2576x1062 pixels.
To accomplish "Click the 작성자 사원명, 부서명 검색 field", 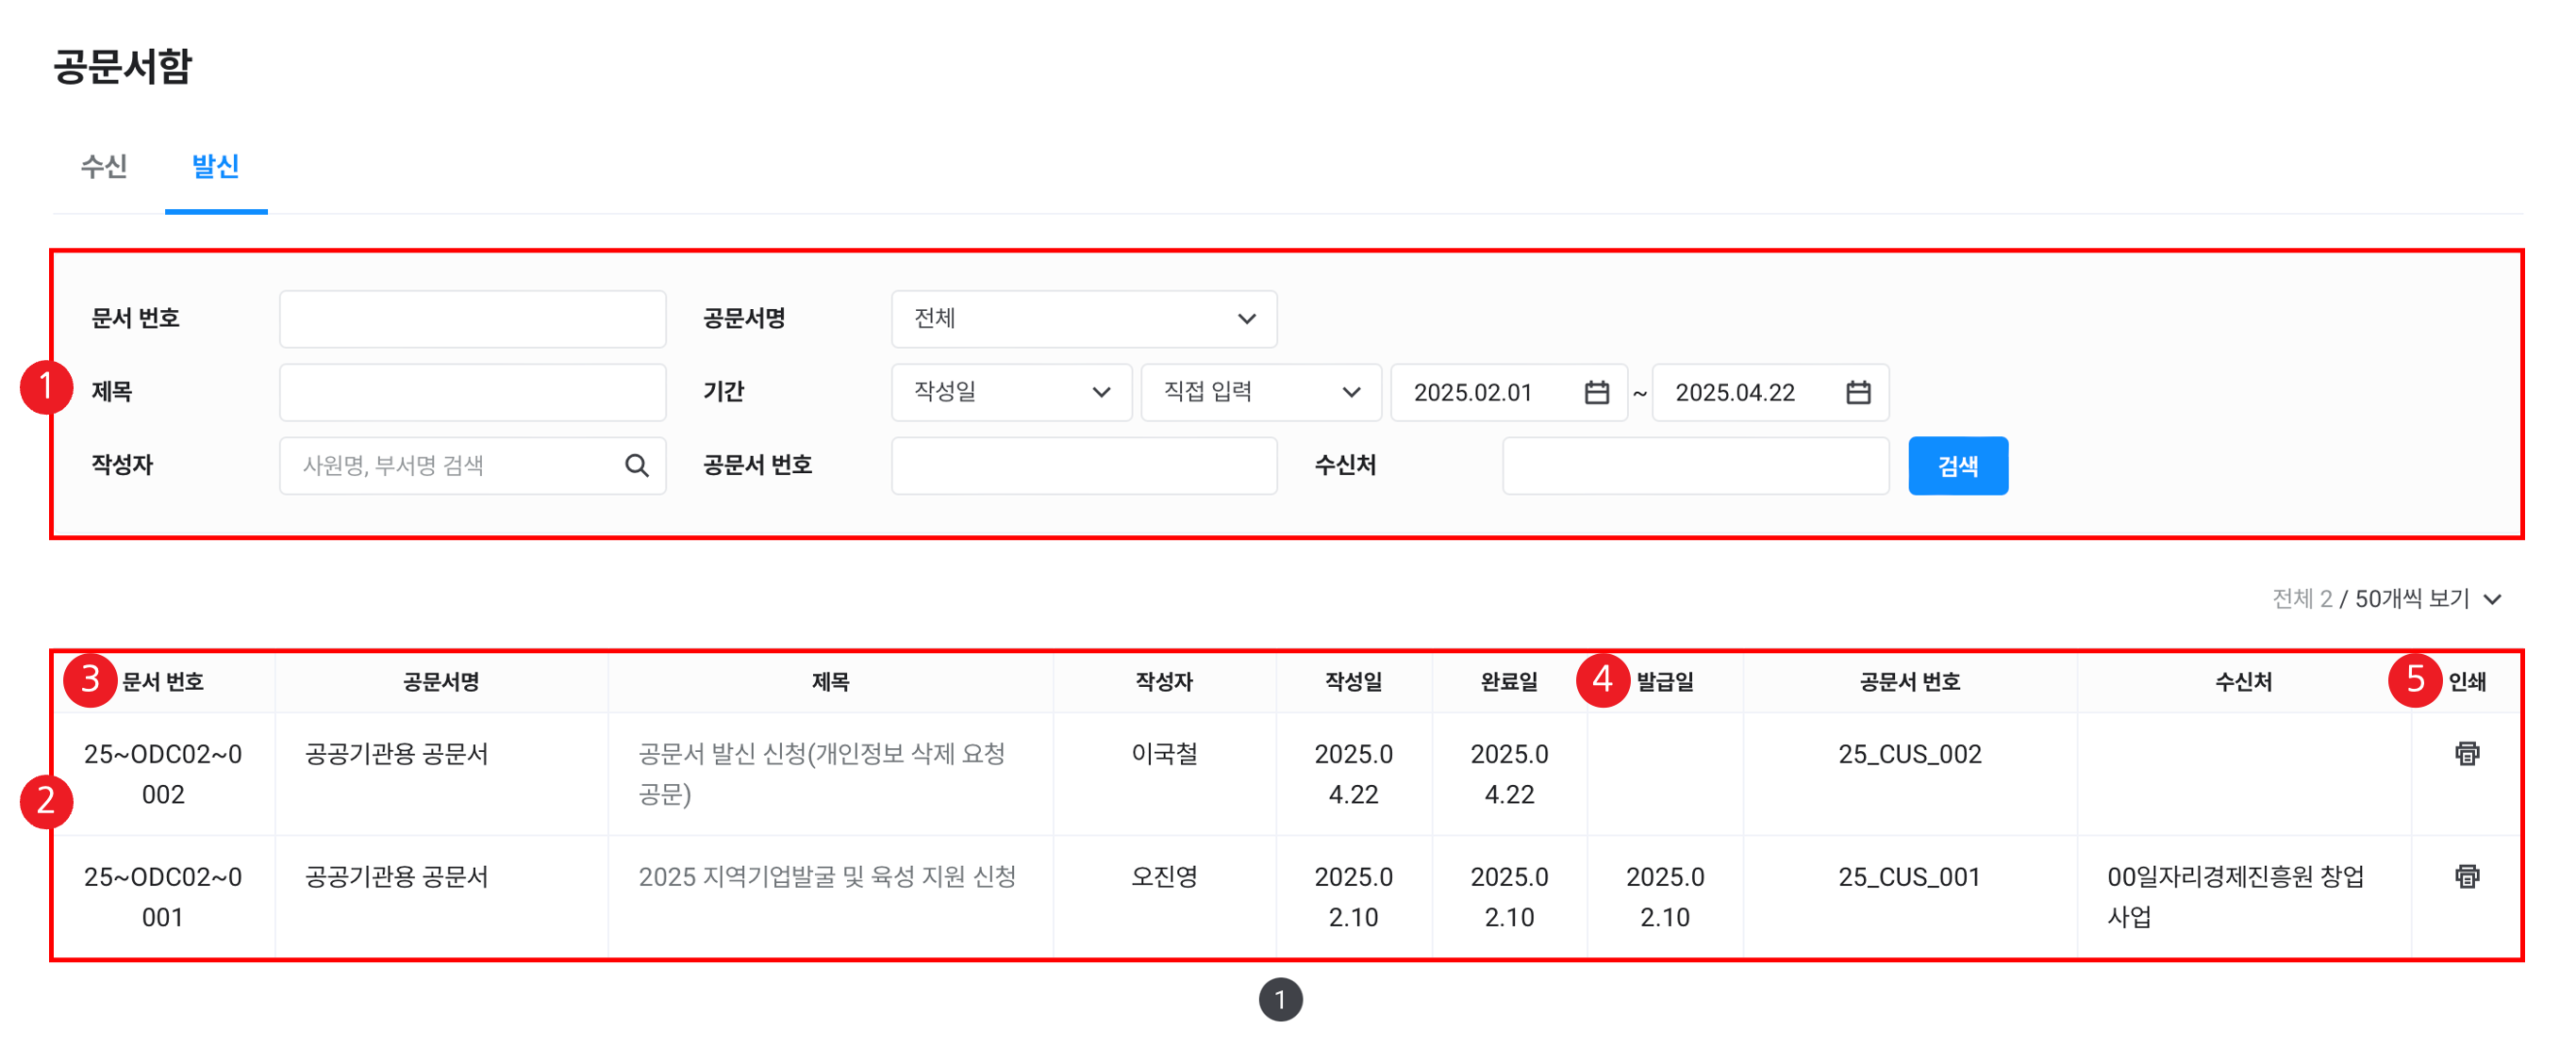I will click(455, 466).
